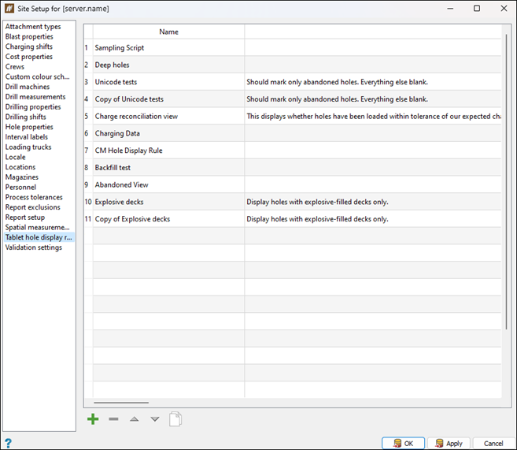
Task: Open help via the question mark icon
Action: tap(8, 443)
